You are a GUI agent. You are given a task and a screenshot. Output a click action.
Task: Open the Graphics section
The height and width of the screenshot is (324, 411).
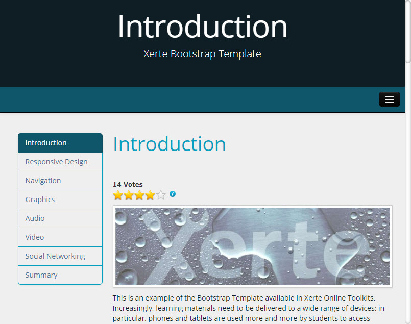pyautogui.click(x=60, y=200)
